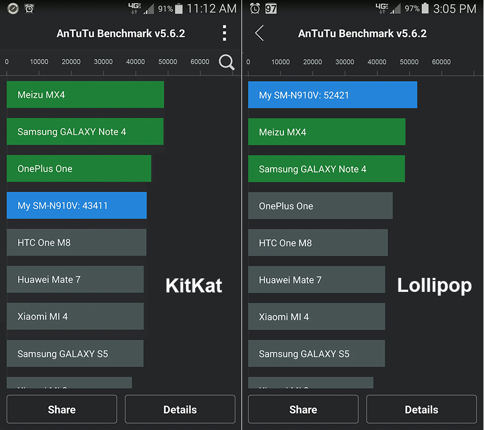Screen dimensions: 484x430
Task: Tap the battery icon showing 91%
Action: [x=179, y=8]
